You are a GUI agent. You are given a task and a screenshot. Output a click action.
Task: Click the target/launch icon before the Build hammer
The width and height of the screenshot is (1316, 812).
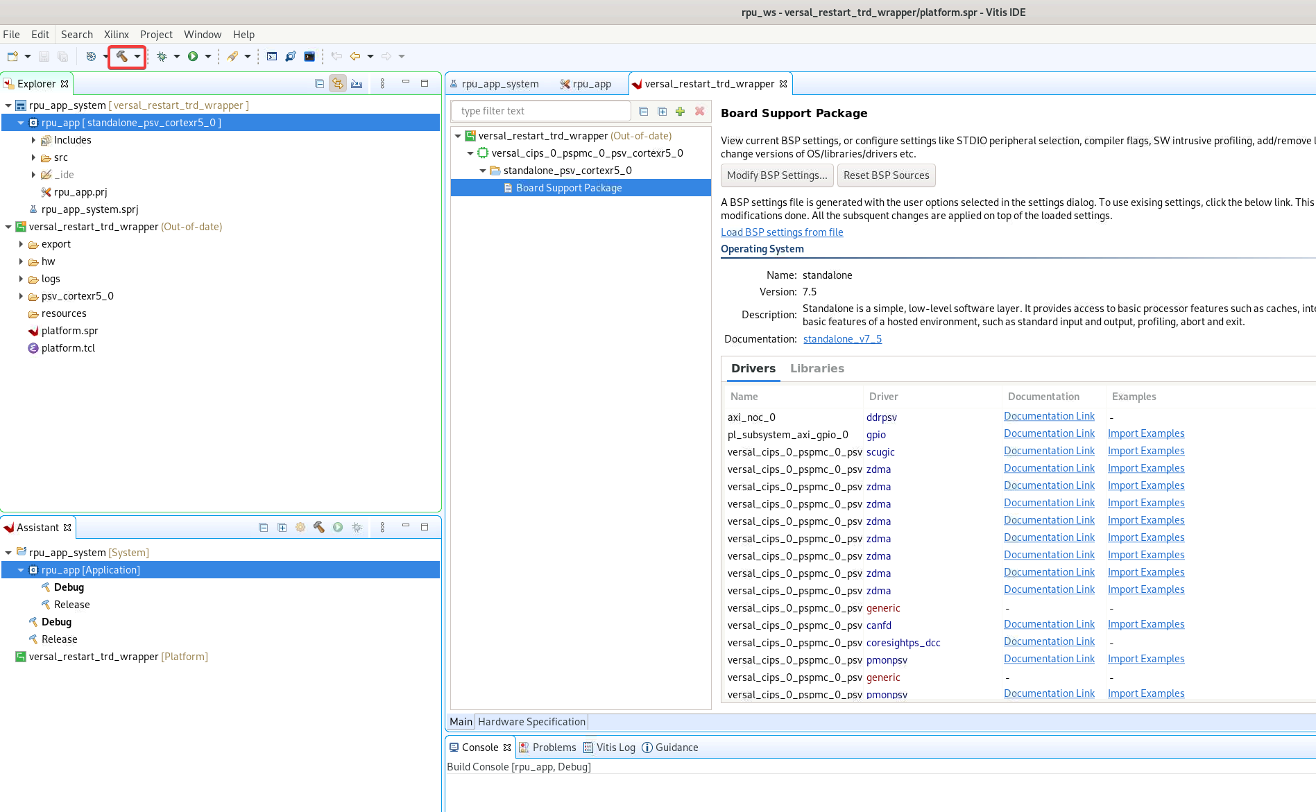(91, 56)
